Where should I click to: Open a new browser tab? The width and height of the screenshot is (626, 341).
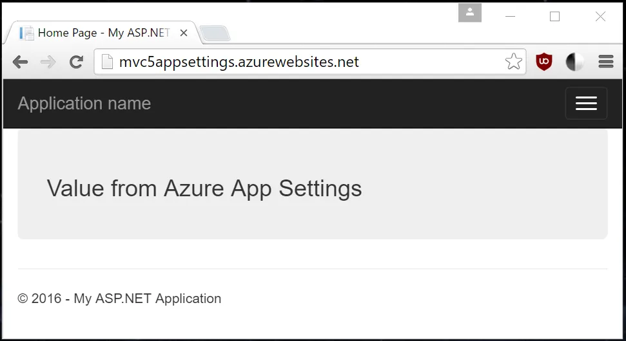tap(215, 33)
